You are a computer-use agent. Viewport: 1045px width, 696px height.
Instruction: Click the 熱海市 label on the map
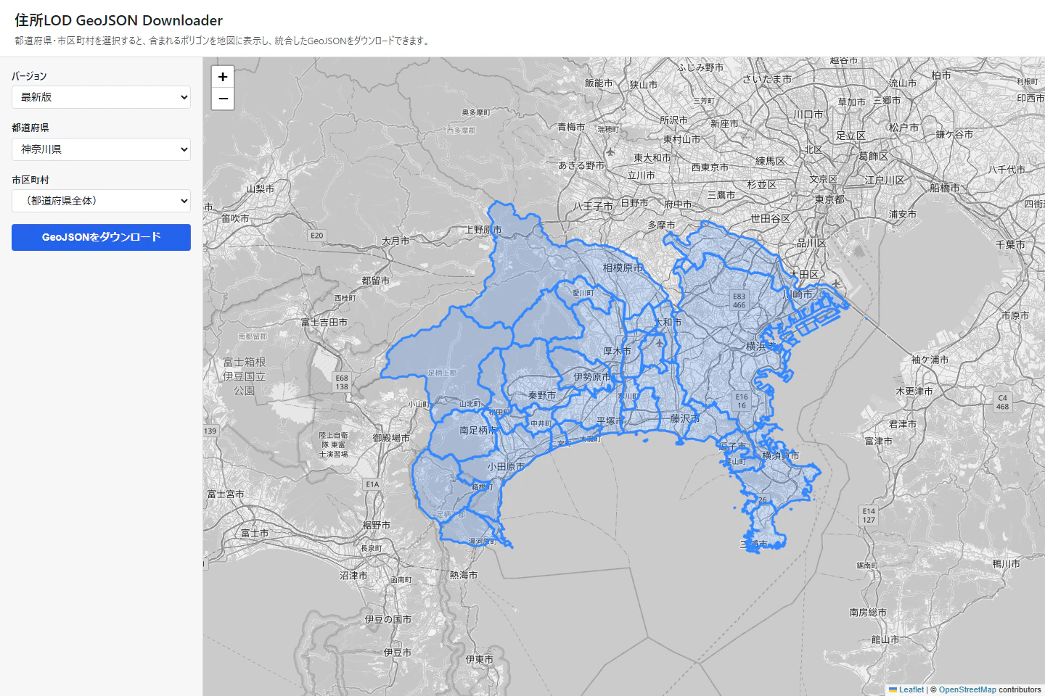point(464,575)
